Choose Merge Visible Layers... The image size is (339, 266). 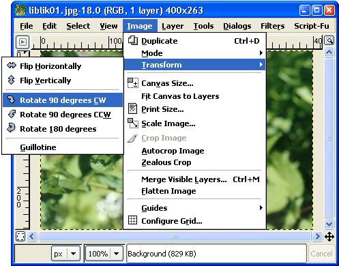[x=194, y=179]
